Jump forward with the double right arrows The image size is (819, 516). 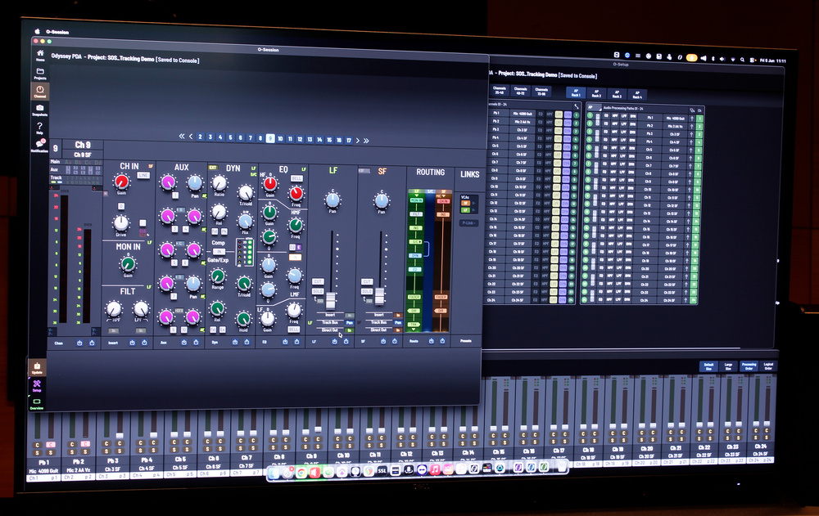(x=366, y=141)
